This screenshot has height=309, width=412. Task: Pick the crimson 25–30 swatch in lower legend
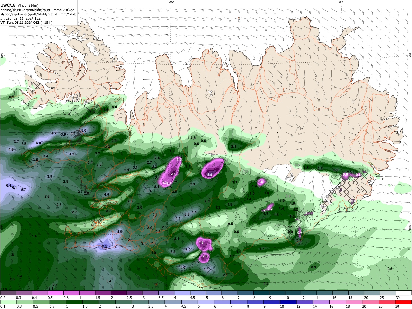(x=387, y=302)
